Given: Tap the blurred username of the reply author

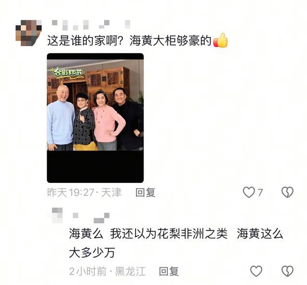Looking at the screenshot, I should [x=91, y=218].
